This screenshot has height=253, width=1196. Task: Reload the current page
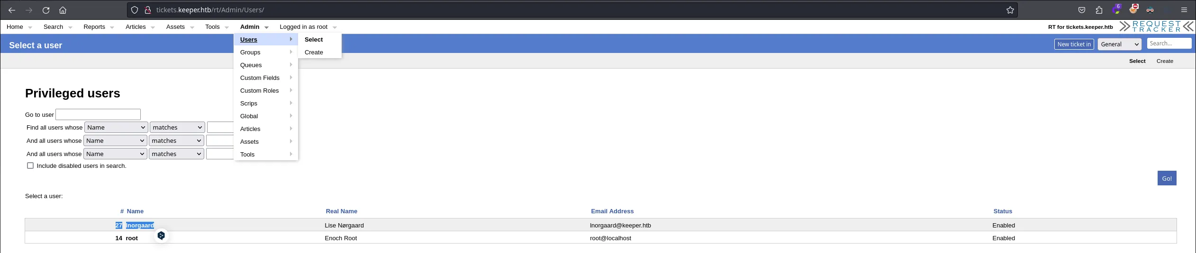(x=46, y=10)
